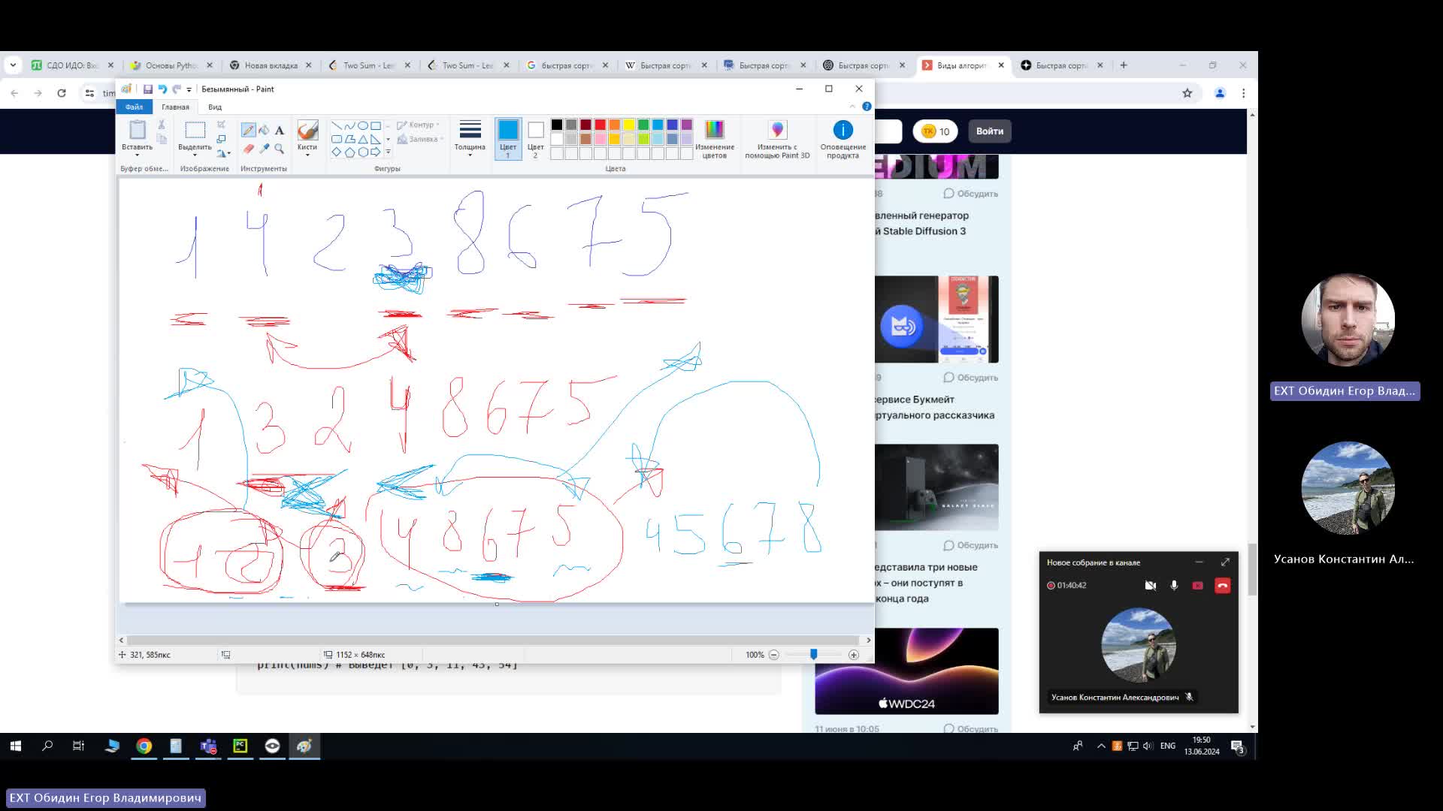Select the Fill with color bucket tool
1443x811 pixels.
click(x=264, y=130)
